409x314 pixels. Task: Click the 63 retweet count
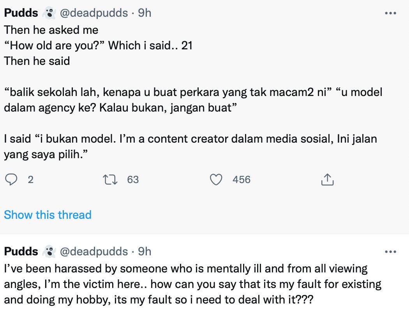(x=133, y=180)
